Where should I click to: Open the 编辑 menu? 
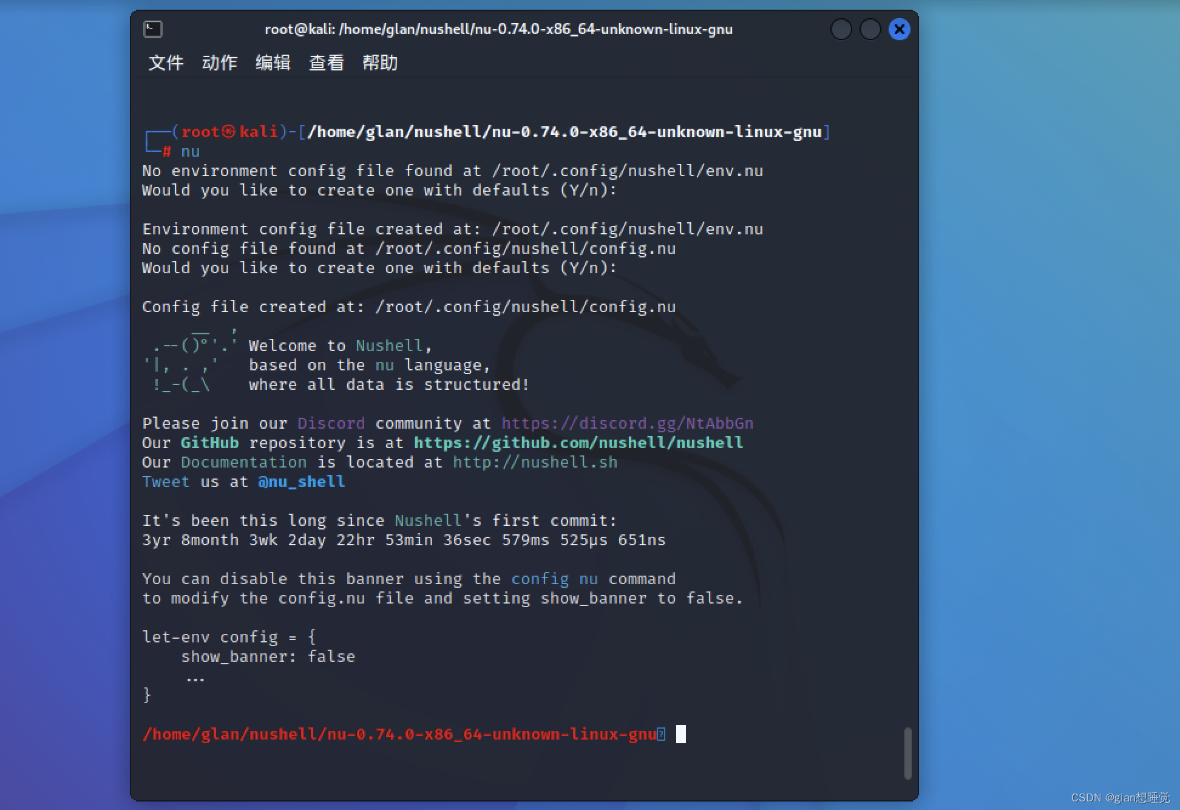click(273, 63)
